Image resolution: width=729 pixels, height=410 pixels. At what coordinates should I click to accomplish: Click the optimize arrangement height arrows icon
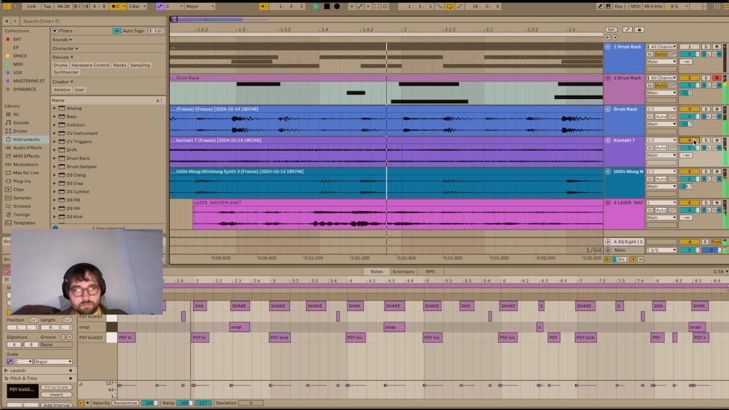(x=627, y=30)
